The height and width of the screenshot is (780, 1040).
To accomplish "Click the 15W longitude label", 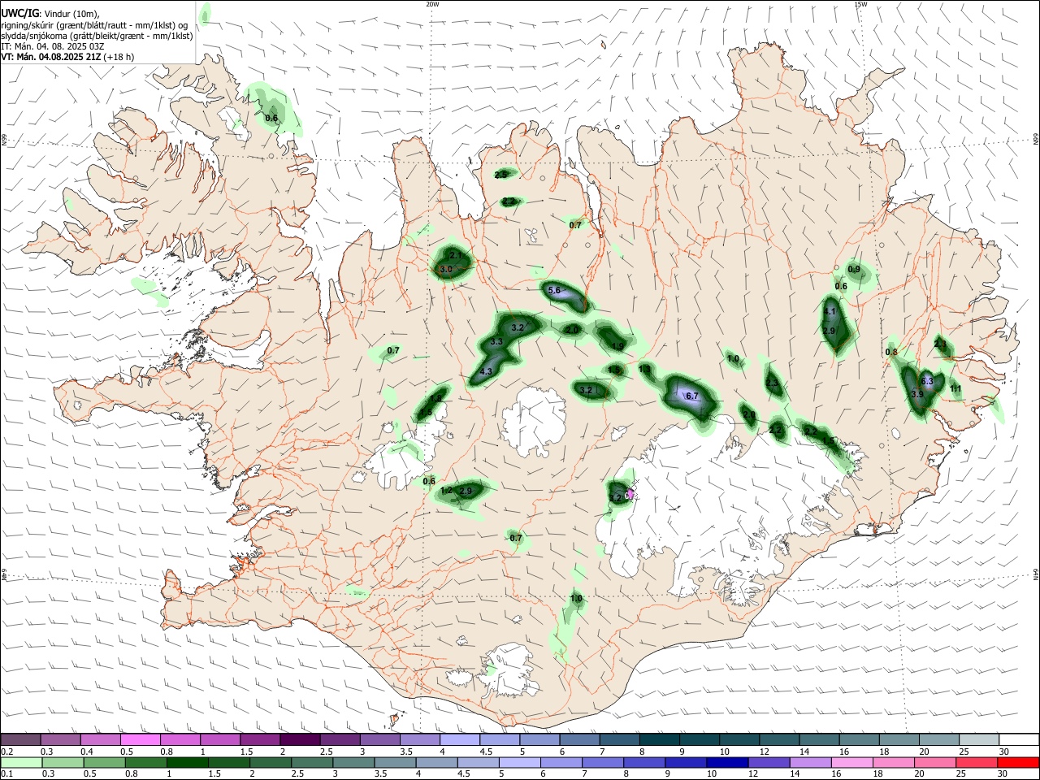I will pyautogui.click(x=860, y=4).
